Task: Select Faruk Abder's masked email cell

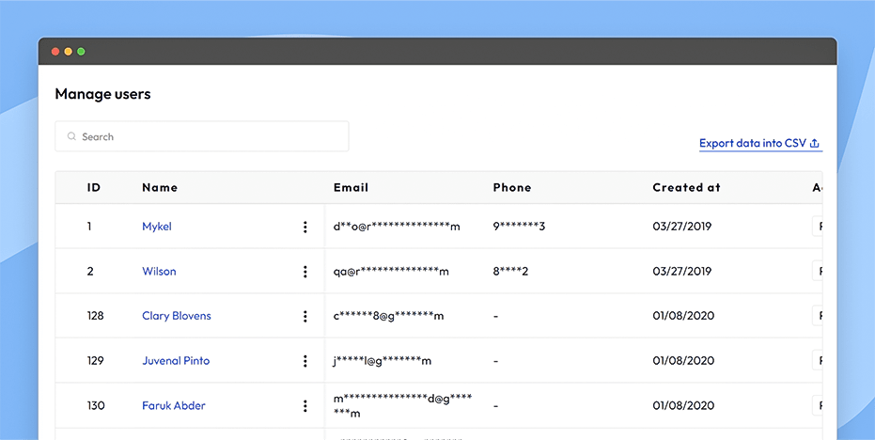Action: click(x=402, y=405)
